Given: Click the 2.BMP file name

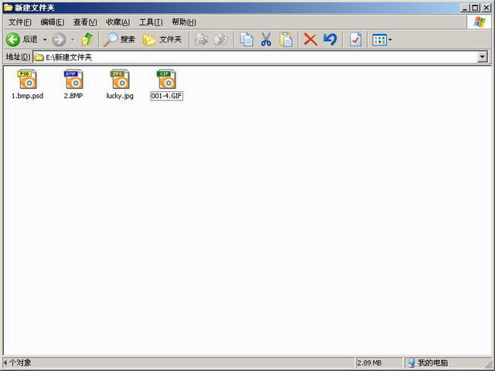Looking at the screenshot, I should [x=73, y=96].
